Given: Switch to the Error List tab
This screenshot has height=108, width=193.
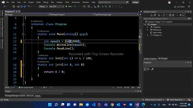Looking at the screenshot, I should (x=30, y=96).
